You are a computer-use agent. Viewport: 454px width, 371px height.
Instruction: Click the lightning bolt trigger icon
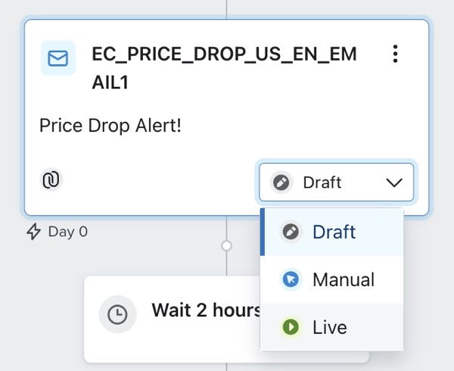33,232
